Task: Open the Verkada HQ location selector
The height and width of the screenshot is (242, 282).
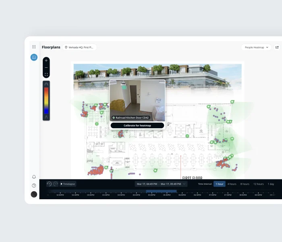Action: [x=79, y=47]
